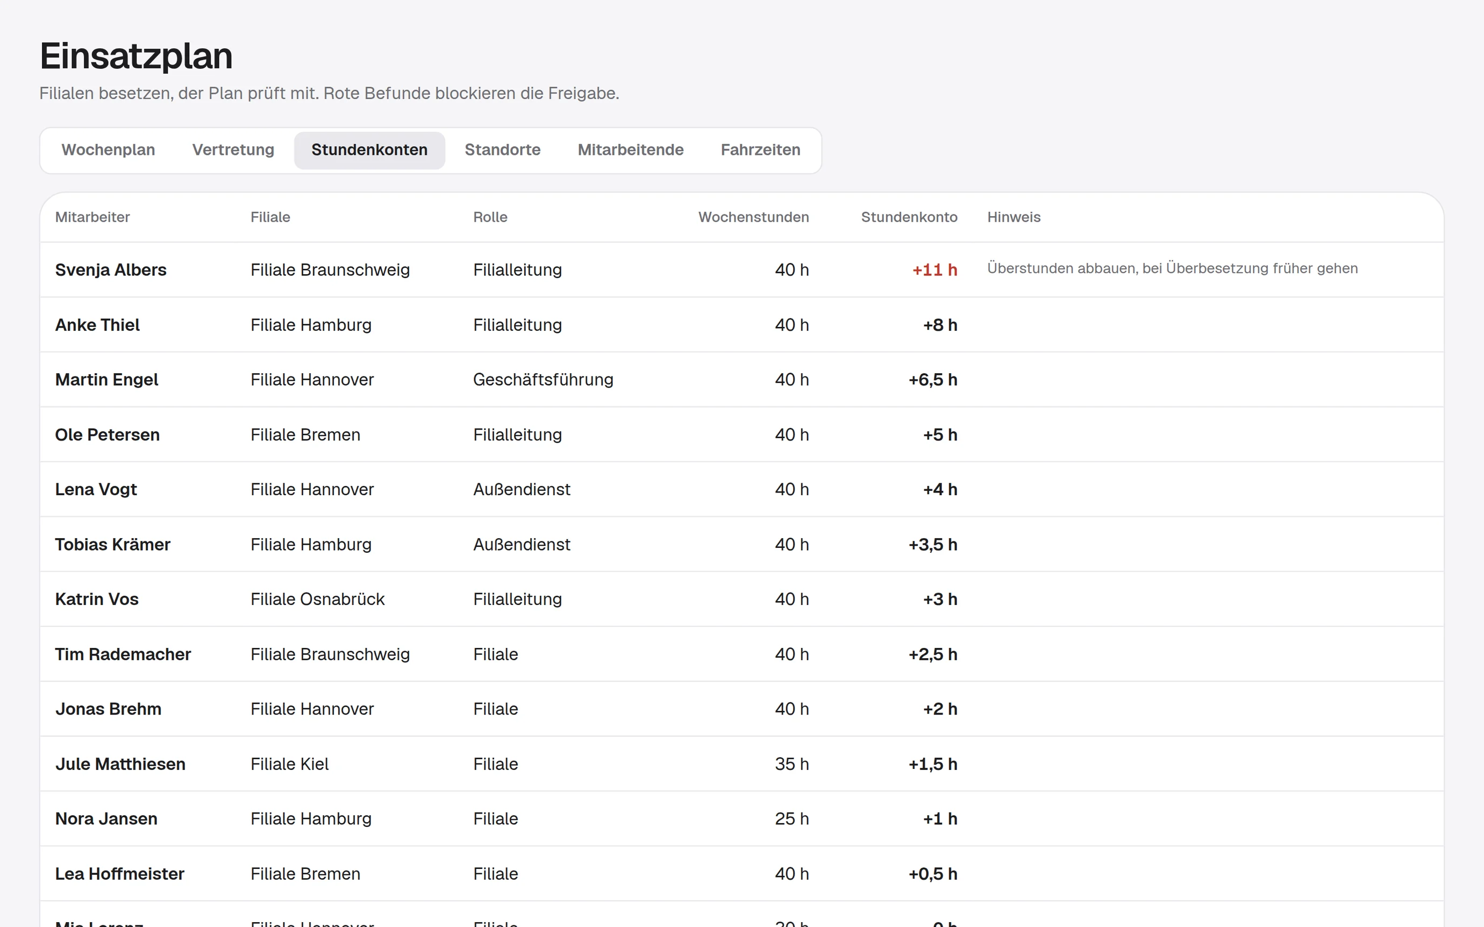Click the Mitarbeiter column header
This screenshot has width=1484, height=927.
pos(92,217)
